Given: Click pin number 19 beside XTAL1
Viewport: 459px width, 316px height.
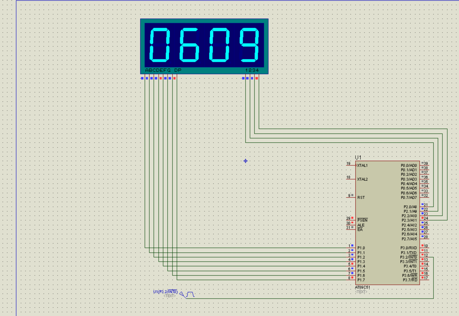Looking at the screenshot, I should 348,163.
